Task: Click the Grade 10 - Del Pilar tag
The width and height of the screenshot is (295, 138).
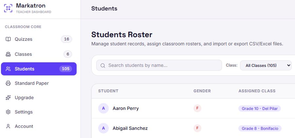Action: point(260,108)
